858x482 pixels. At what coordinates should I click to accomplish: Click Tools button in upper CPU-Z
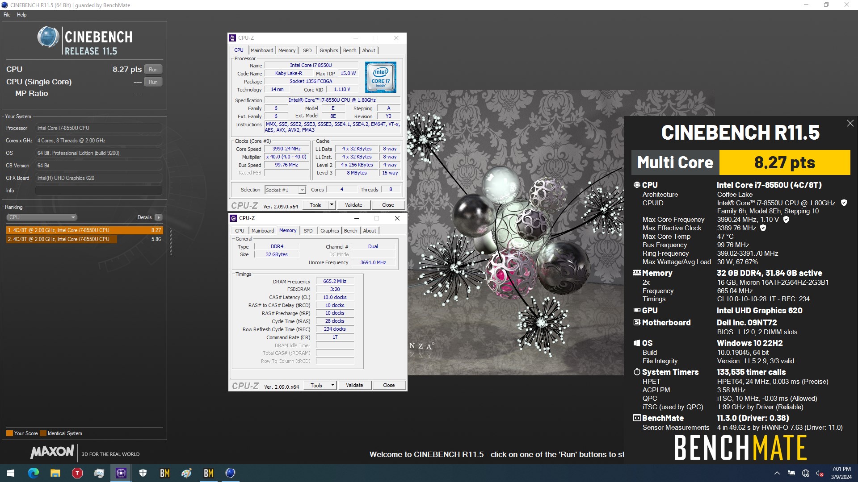tap(315, 205)
